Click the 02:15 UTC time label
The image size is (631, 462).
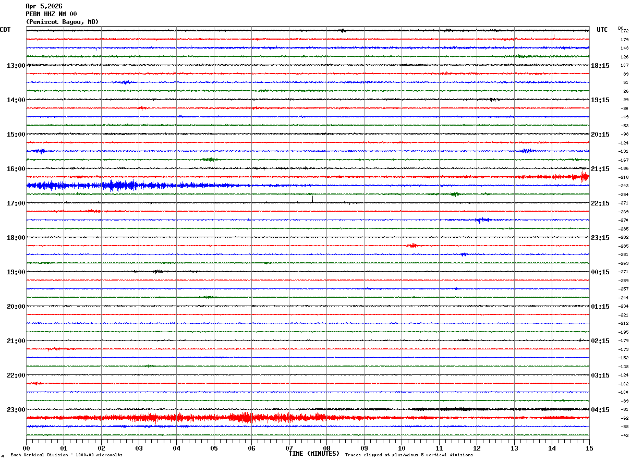600,341
